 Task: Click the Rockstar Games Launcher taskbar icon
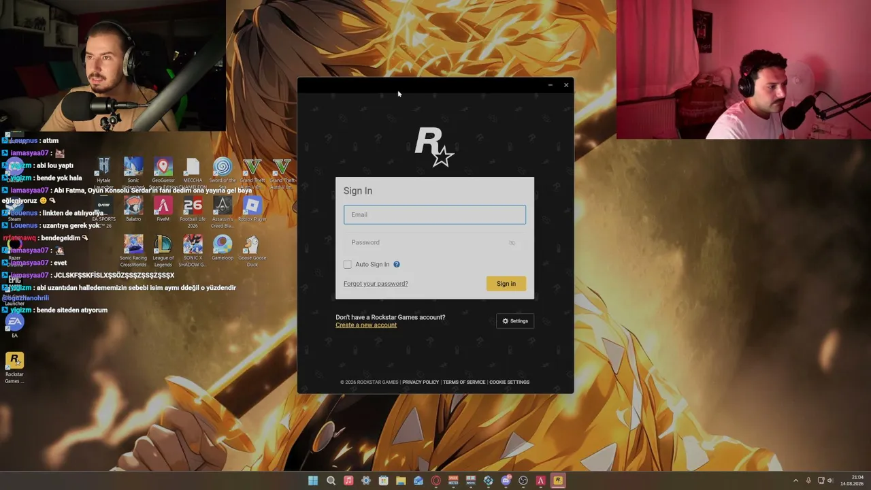558,480
